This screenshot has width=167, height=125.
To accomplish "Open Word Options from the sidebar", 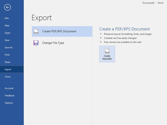I will coord(9,103).
